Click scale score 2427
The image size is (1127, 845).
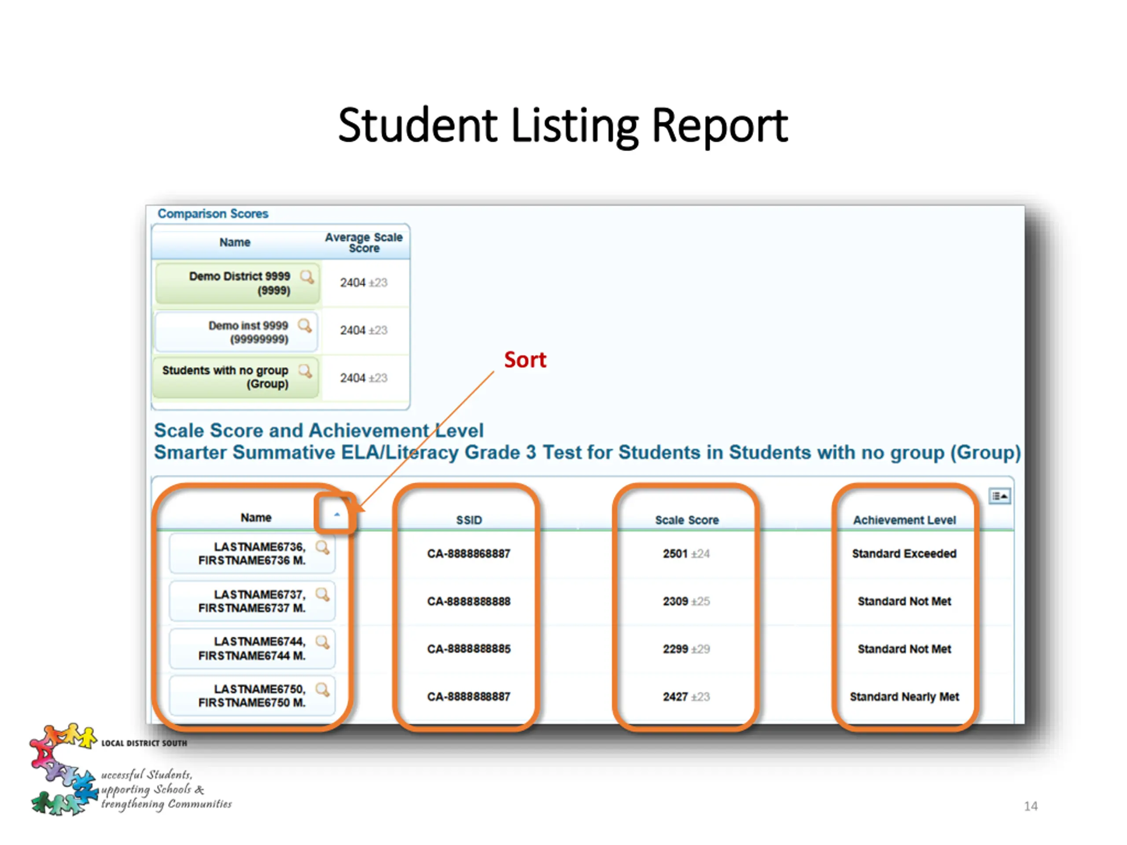pyautogui.click(x=675, y=697)
